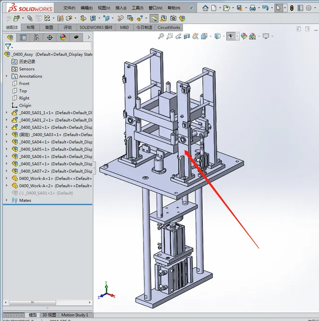Switch to PropertyManager tab
319x321 pixels.
tap(23, 37)
